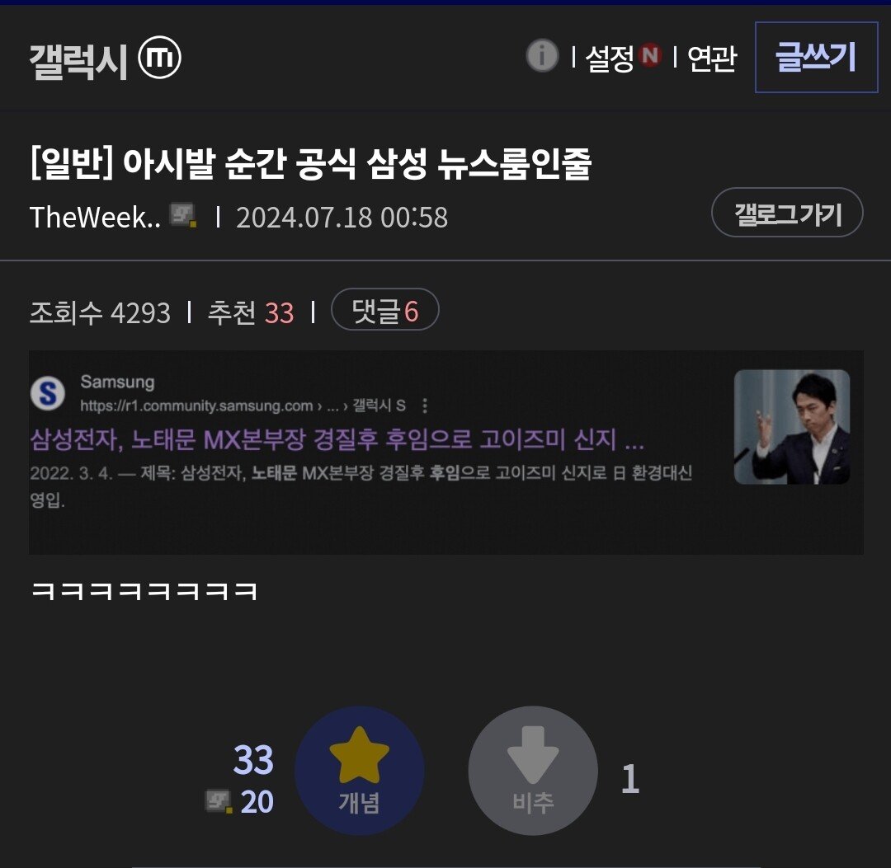Click the author's fixed-nick badge icon
Image resolution: width=891 pixels, height=868 pixels.
[x=183, y=215]
